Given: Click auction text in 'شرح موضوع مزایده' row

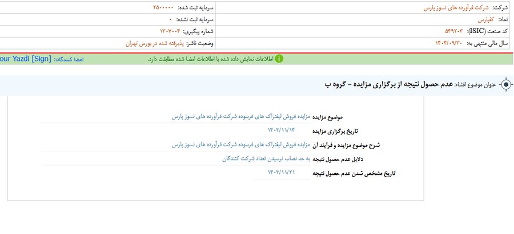Looking at the screenshot, I should tap(241, 145).
